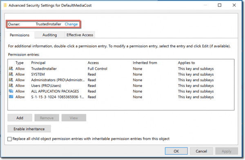Viewport: 245px width, 160px height.
Task: Open the Effective Access tab
Action: [80, 35]
